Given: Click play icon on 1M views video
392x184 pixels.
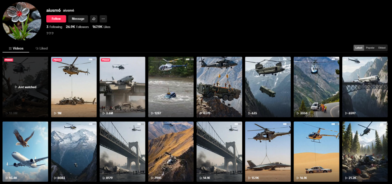Looking at the screenshot, I should pos(55,114).
